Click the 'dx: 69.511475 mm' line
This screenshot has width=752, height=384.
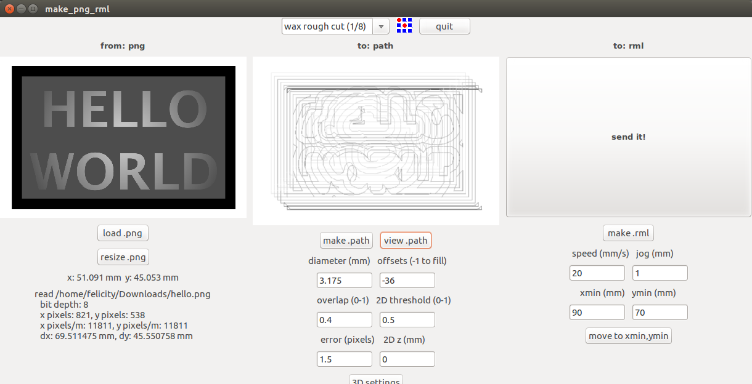point(116,336)
